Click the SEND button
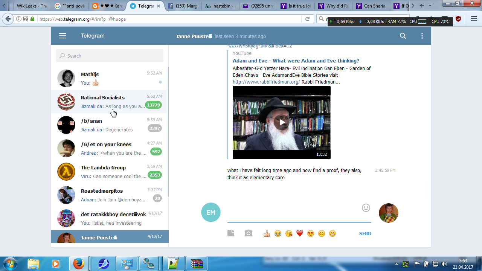This screenshot has width=482, height=271. click(365, 234)
